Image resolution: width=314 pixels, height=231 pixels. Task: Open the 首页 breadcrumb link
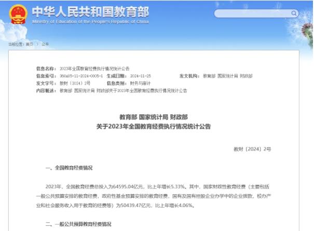pyautogui.click(x=30, y=44)
